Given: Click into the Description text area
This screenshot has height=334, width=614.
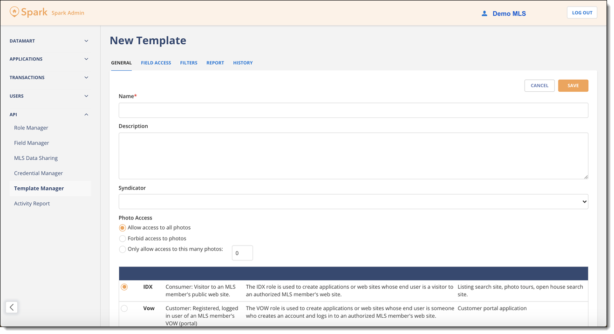Looking at the screenshot, I should (x=353, y=156).
